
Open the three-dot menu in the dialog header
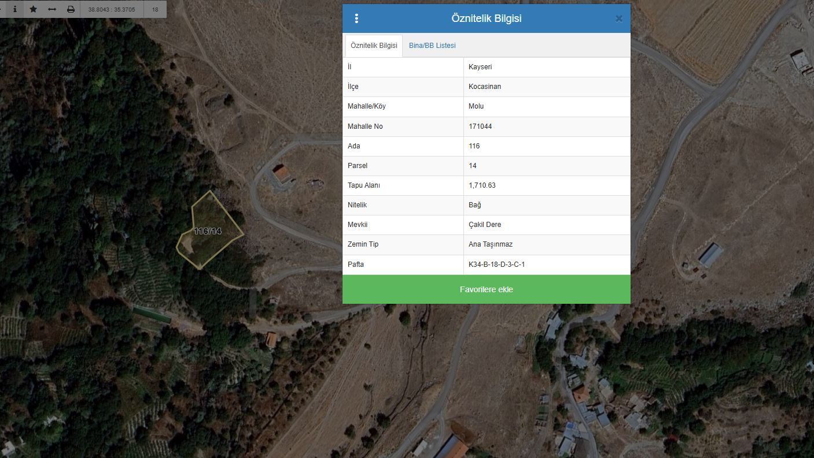coord(356,18)
